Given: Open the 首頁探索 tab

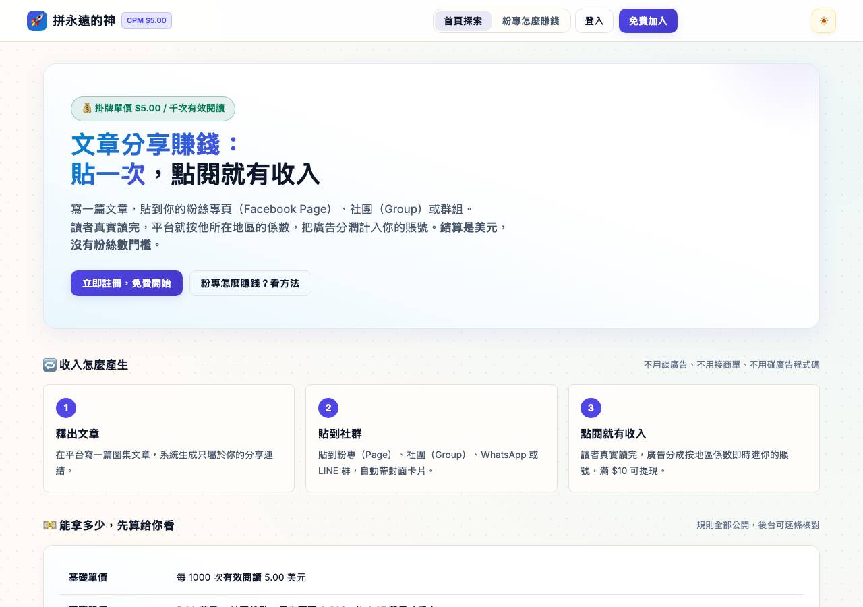Looking at the screenshot, I should [x=463, y=21].
